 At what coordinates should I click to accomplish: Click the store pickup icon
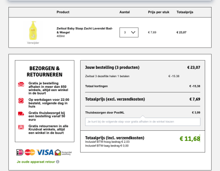pyautogui.click(x=21, y=84)
